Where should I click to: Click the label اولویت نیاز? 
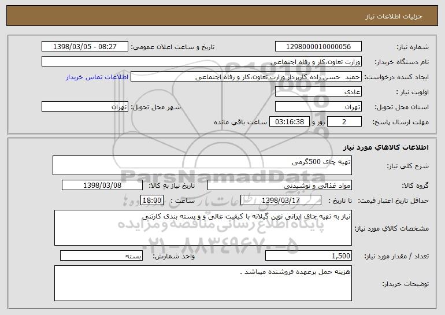(413, 92)
